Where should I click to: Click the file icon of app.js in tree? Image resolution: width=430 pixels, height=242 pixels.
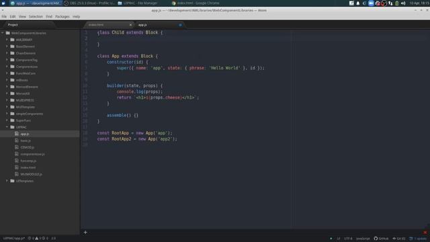(17, 134)
